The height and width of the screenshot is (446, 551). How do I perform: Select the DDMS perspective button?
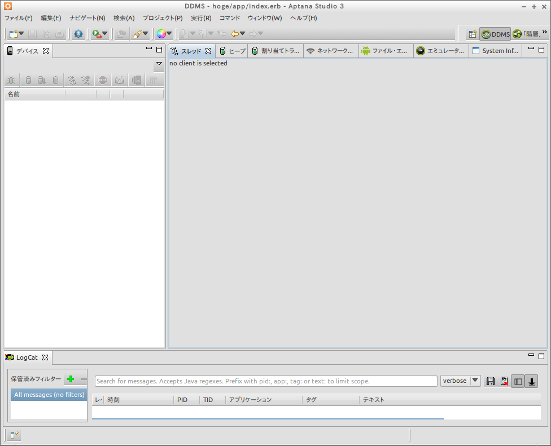coord(496,34)
